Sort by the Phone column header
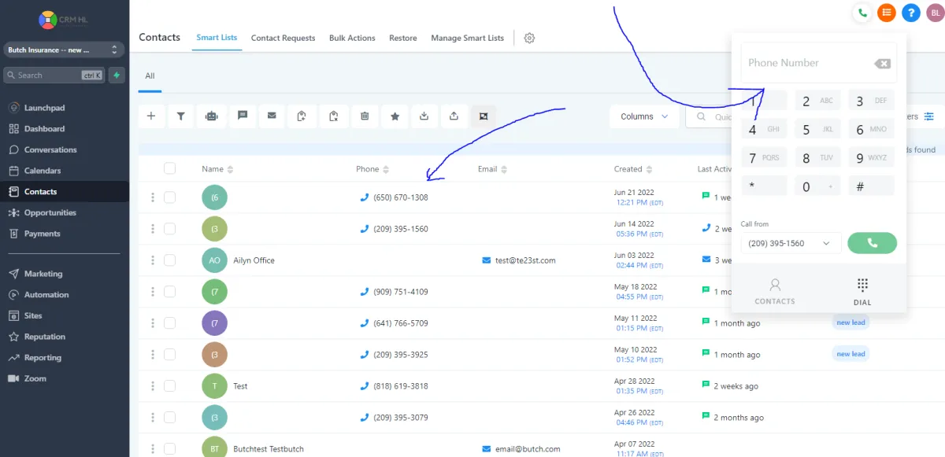 [372, 169]
